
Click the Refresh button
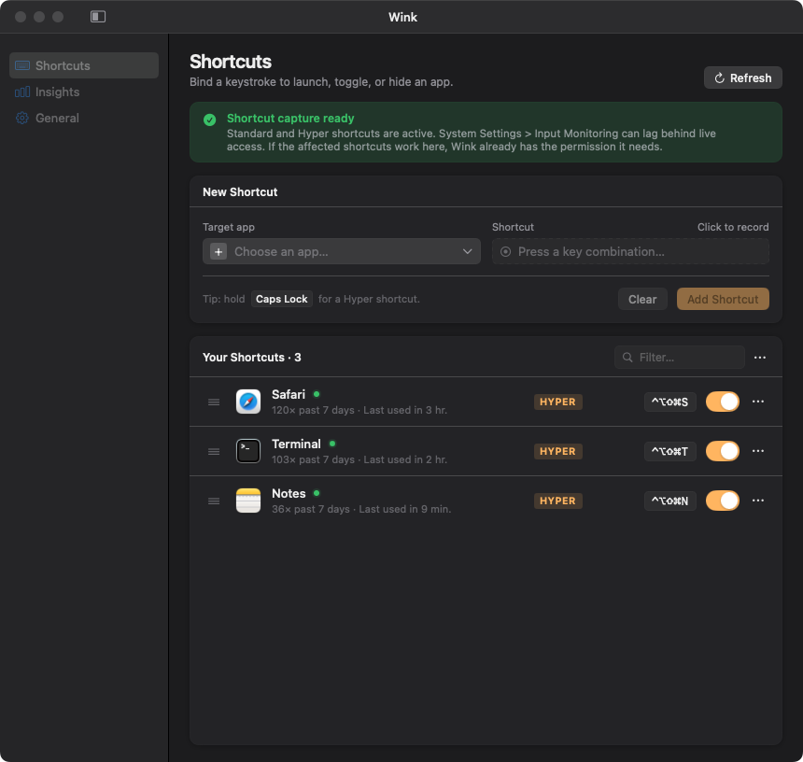tap(742, 78)
